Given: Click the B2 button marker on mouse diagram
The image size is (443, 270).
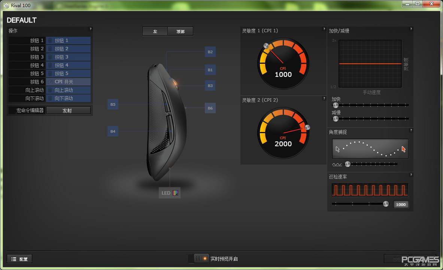Looking at the screenshot, I should [x=210, y=52].
